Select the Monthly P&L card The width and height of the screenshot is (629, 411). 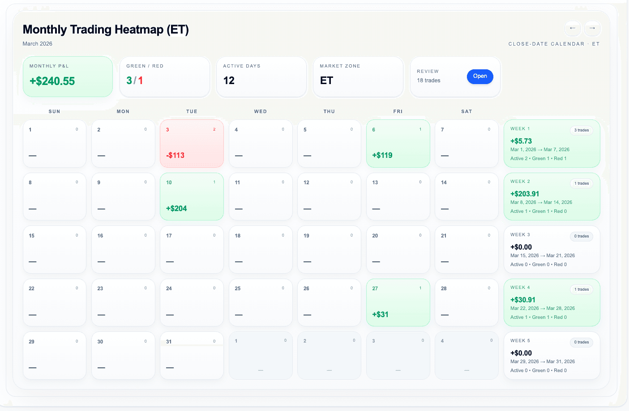[x=68, y=76]
